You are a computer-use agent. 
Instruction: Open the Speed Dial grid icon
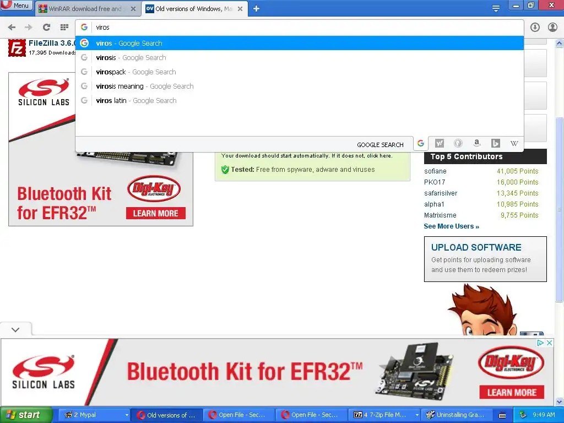tap(64, 28)
